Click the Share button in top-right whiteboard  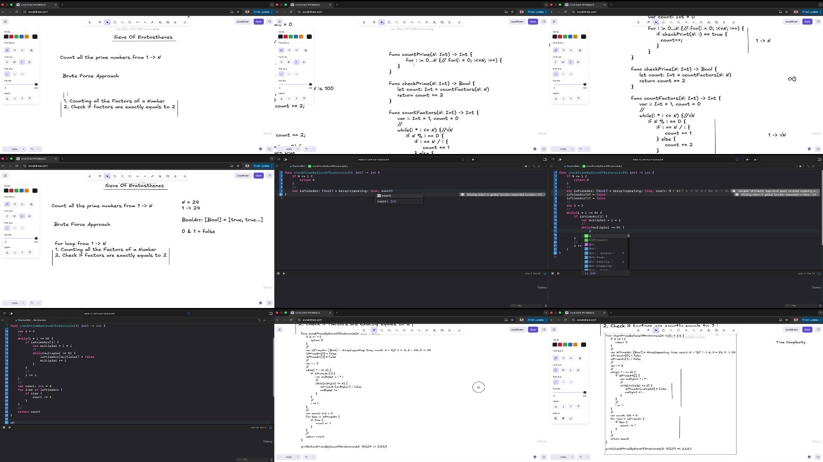[807, 21]
